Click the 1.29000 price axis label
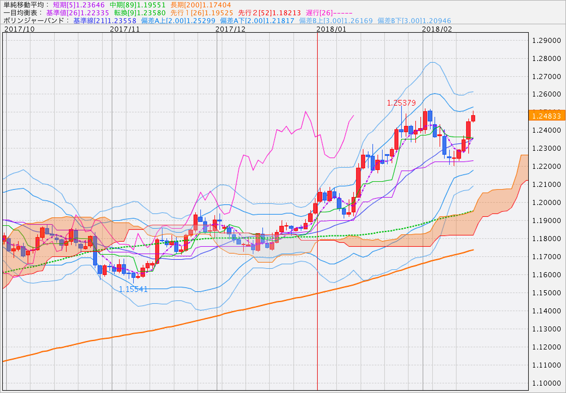Viewport: 566px width, 393px height. click(547, 40)
